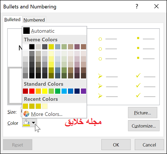The height and width of the screenshot is (154, 167).
Task: Pick the steel blue theme color in top row
Action: (x=57, y=47)
